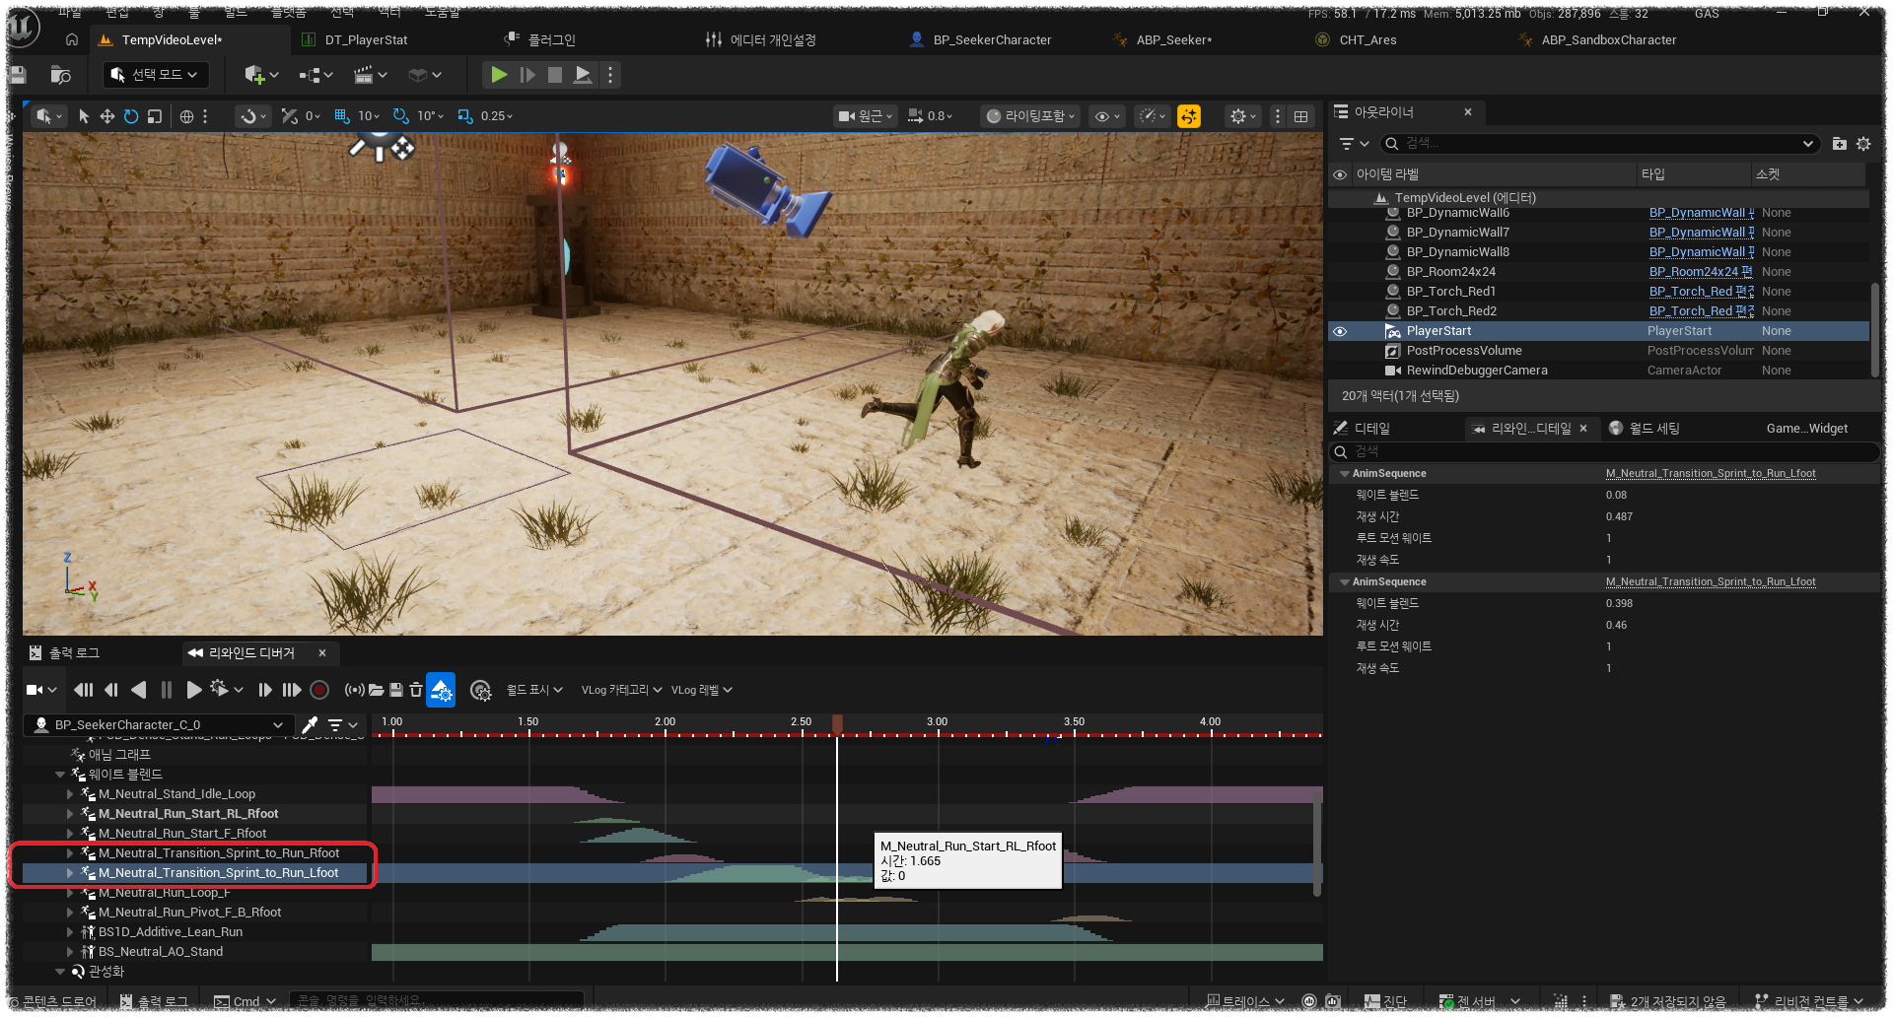This screenshot has width=1893, height=1017.
Task: Switch to the 월드 세팅 tab
Action: point(1644,429)
